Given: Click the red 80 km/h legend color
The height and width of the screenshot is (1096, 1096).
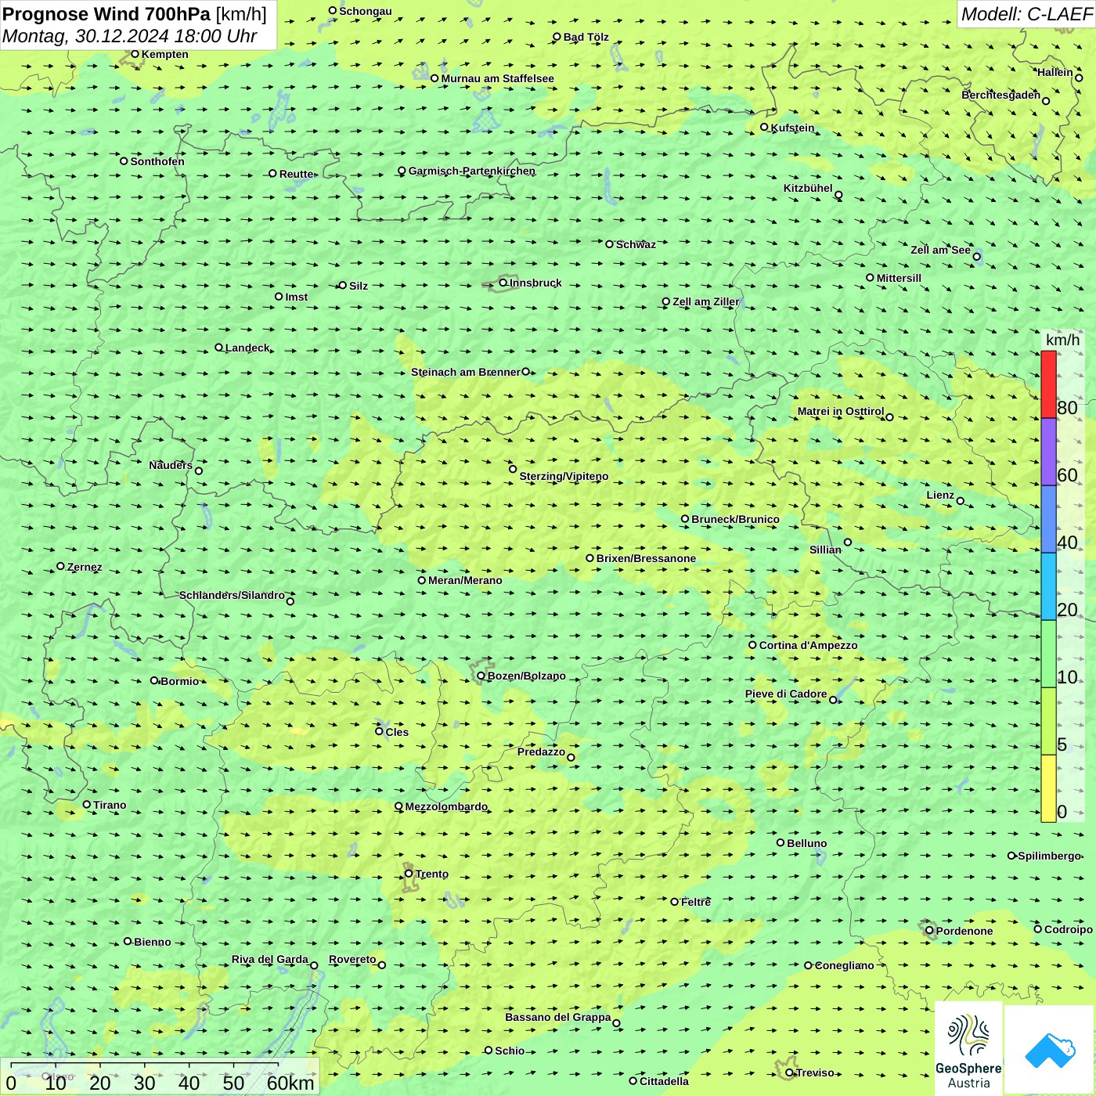Looking at the screenshot, I should click(x=1048, y=384).
